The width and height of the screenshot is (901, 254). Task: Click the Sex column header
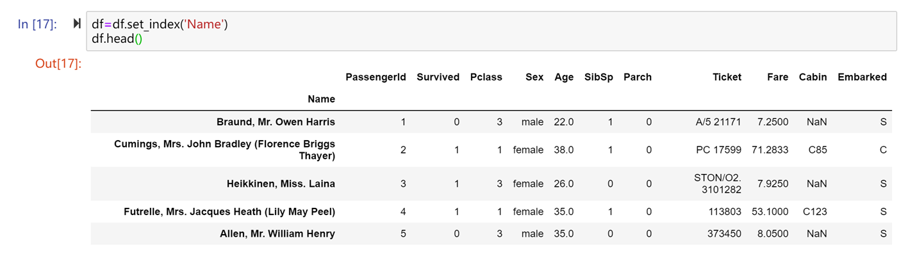tap(534, 77)
